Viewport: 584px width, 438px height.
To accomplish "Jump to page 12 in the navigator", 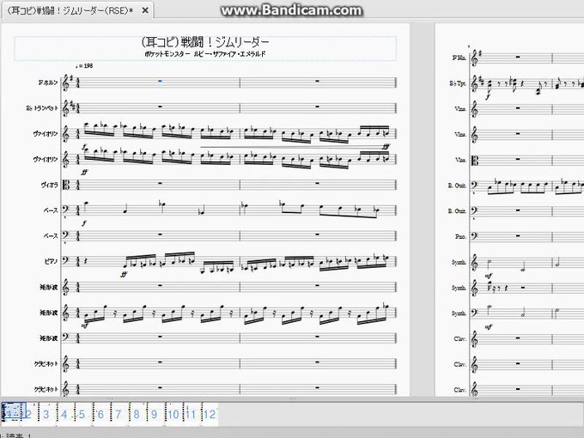I will [x=210, y=414].
